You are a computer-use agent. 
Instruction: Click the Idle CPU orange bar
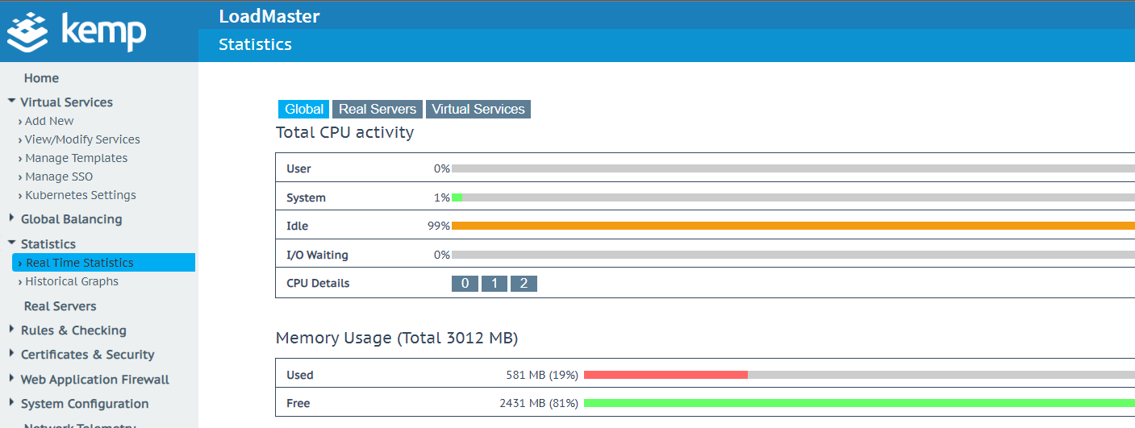coord(793,226)
